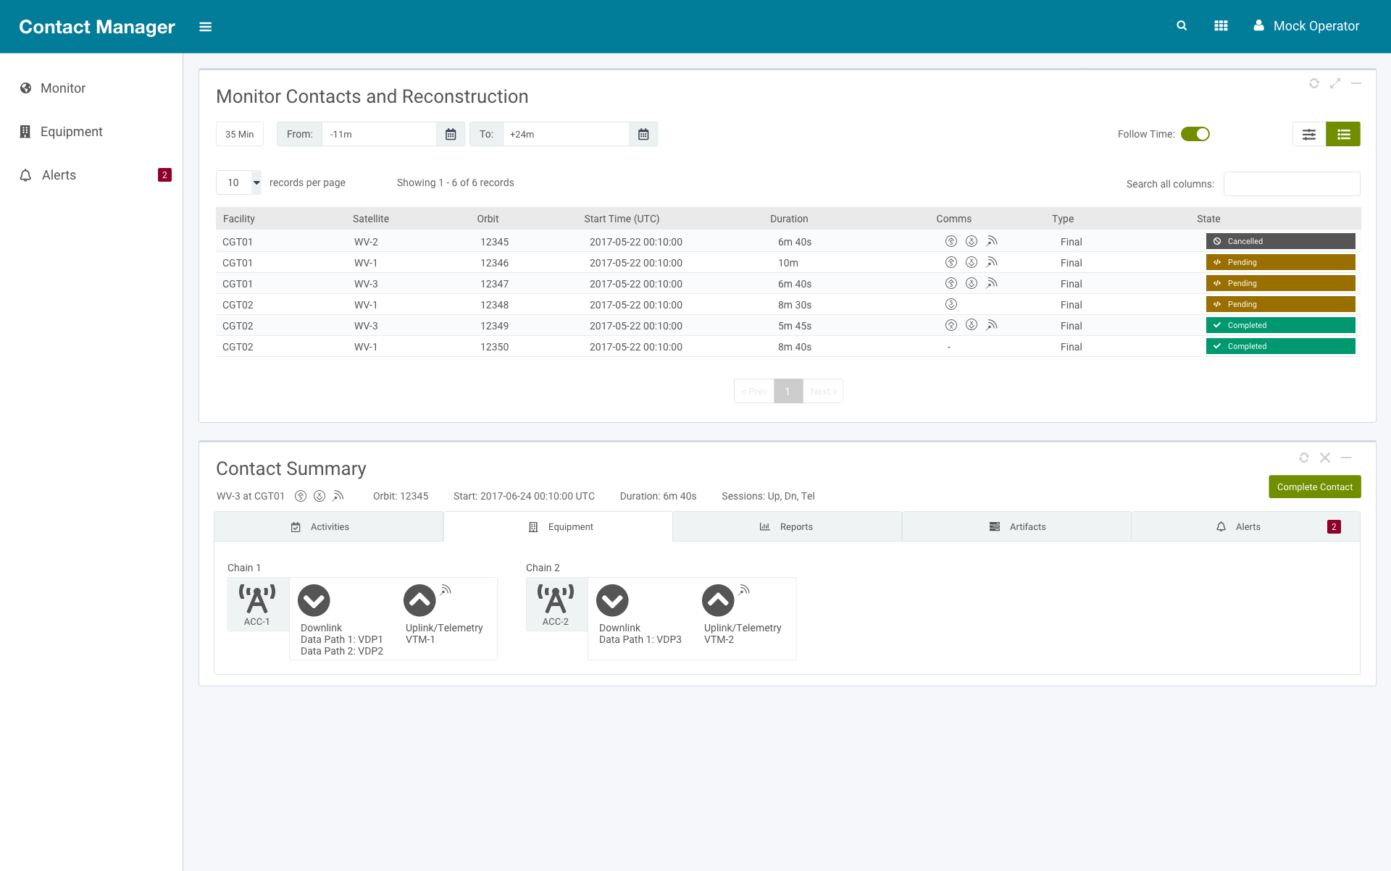Screen dimensions: 1391x871
Task: Select page 1 in pagination
Action: (x=788, y=391)
